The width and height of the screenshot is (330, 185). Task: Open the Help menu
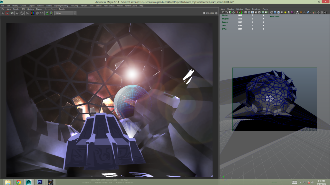(x=141, y=6)
